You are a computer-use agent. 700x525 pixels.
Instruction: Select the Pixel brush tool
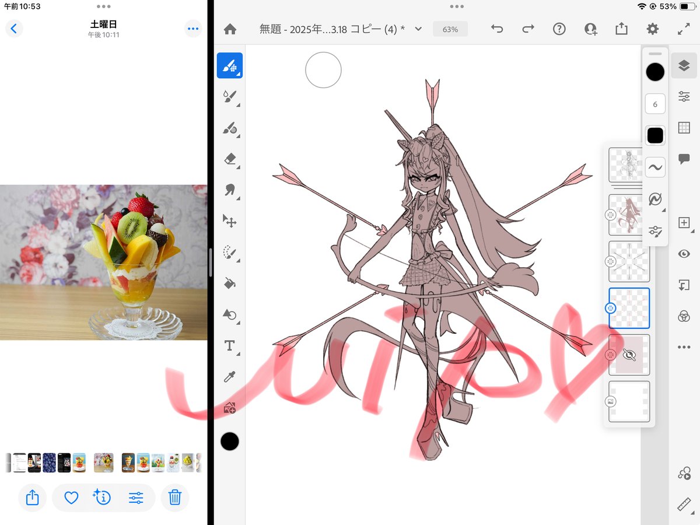pos(230,66)
